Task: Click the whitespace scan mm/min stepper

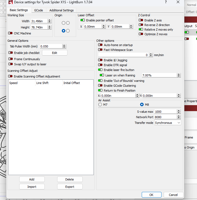Action: [x=151, y=55]
